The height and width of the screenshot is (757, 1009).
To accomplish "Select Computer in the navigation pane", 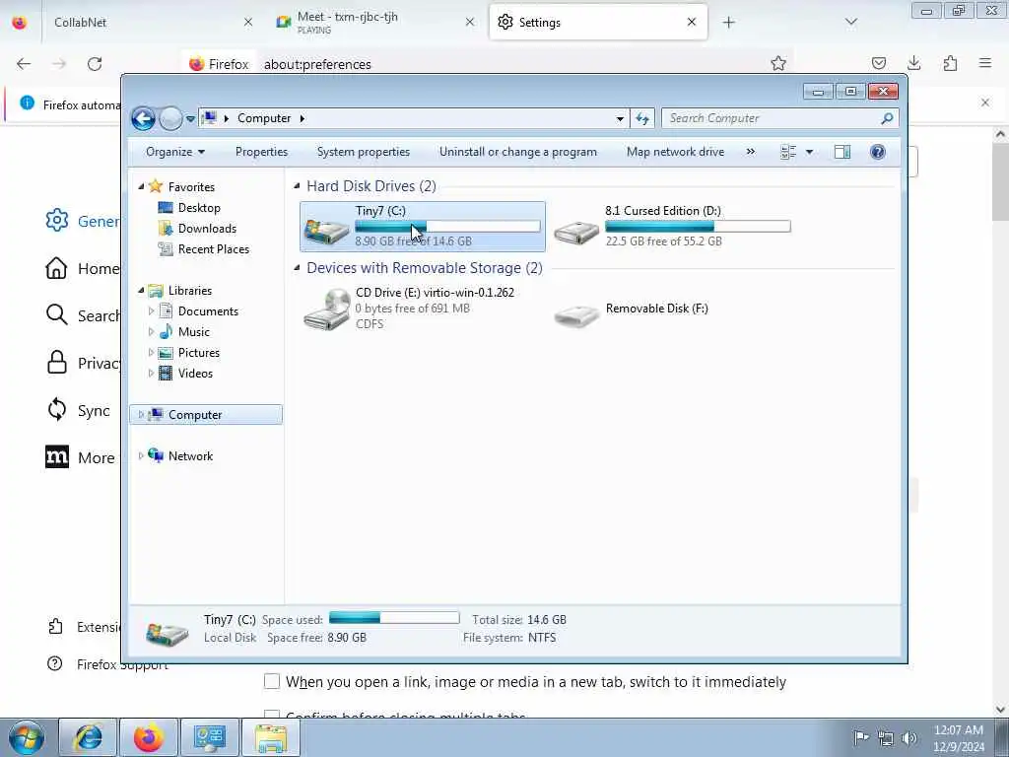I will click(206, 415).
